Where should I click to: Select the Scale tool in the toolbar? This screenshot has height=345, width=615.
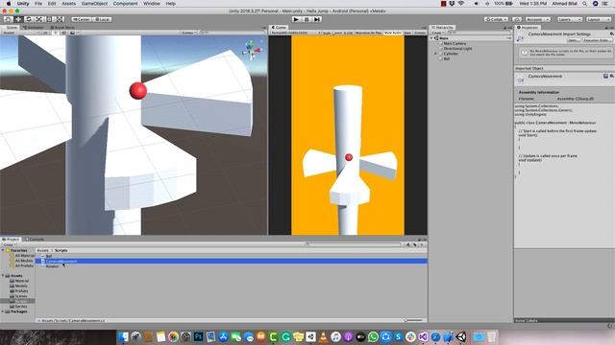coord(38,19)
